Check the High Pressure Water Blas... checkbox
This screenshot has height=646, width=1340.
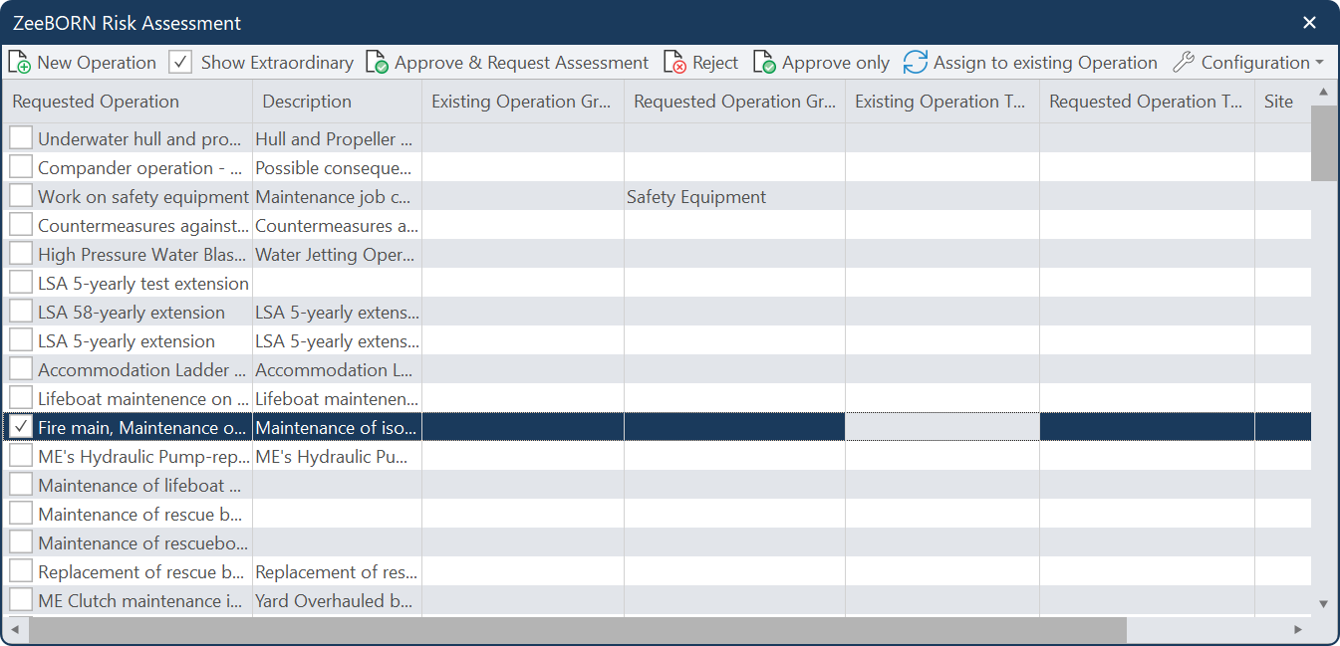click(21, 254)
